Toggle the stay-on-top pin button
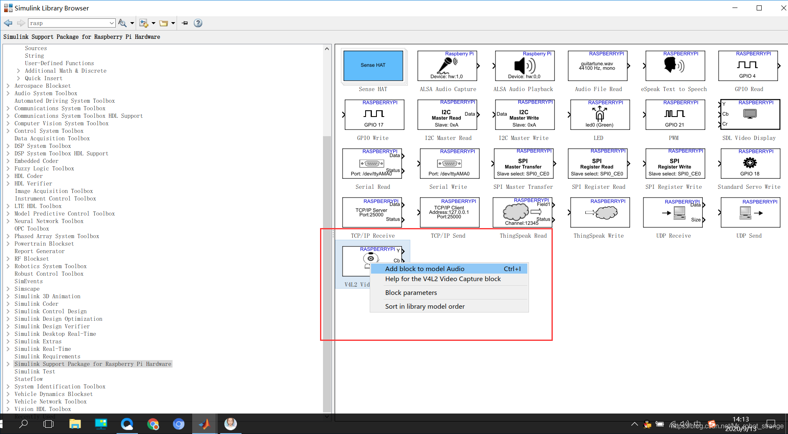788x434 pixels. tap(185, 23)
